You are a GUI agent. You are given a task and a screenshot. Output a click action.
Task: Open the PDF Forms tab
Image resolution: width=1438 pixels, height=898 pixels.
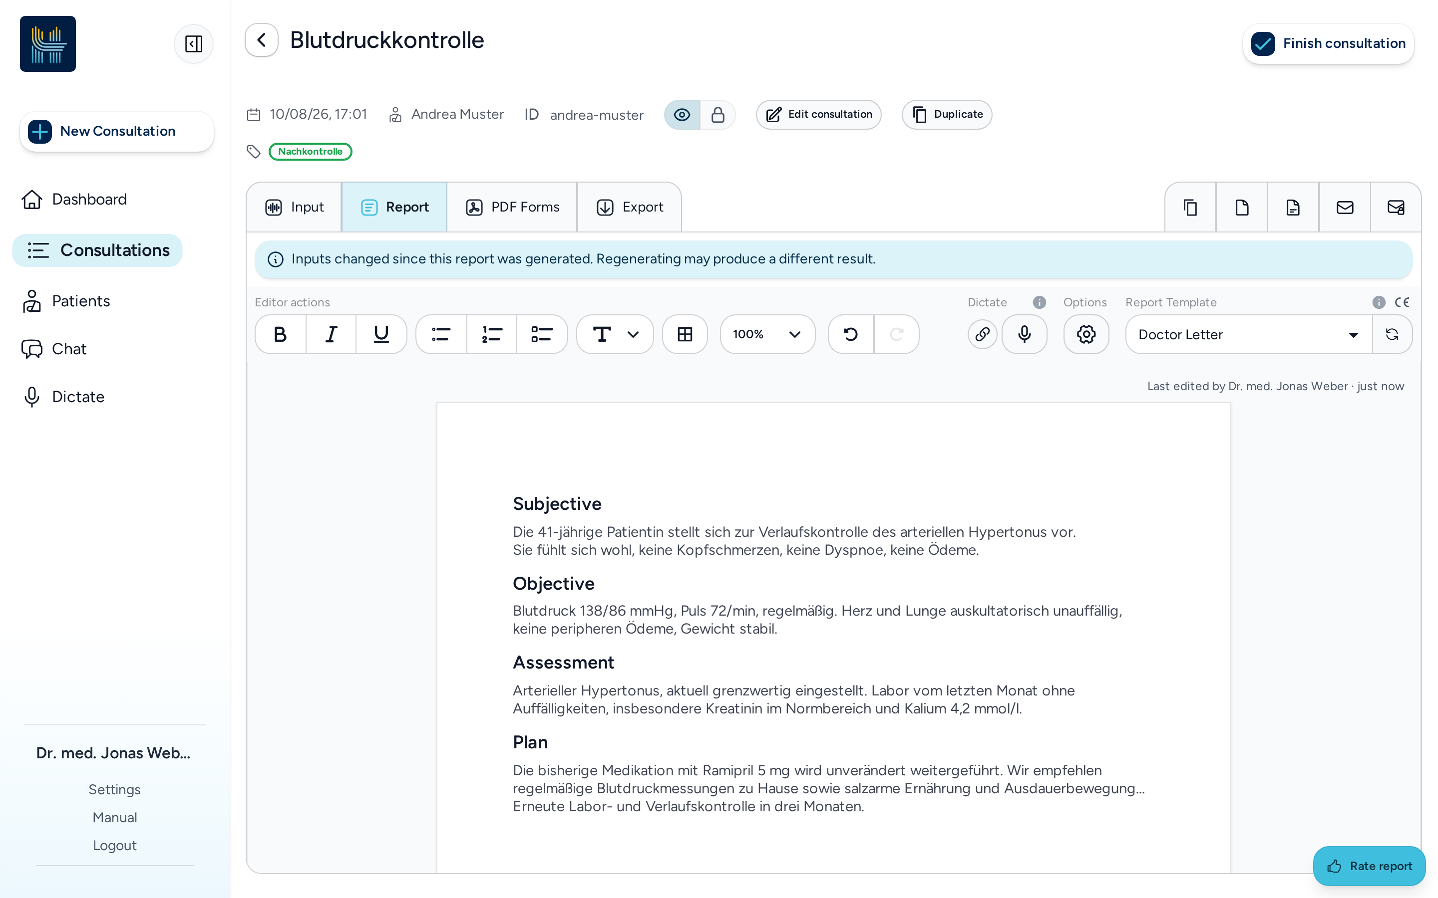tap(512, 207)
